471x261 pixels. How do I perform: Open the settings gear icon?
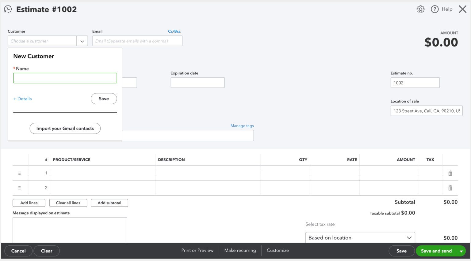[420, 9]
